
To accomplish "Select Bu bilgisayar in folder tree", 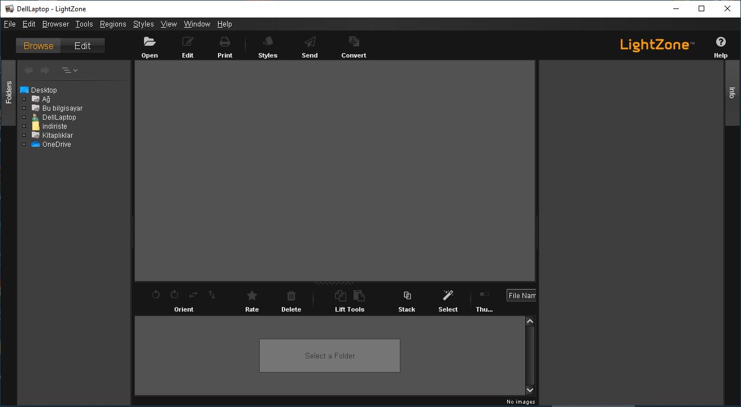I will tap(62, 108).
